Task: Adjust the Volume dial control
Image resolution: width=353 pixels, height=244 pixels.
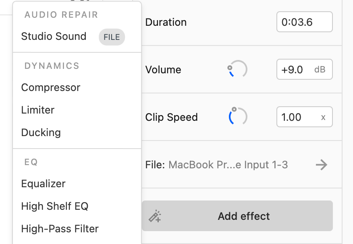Action: coord(238,69)
